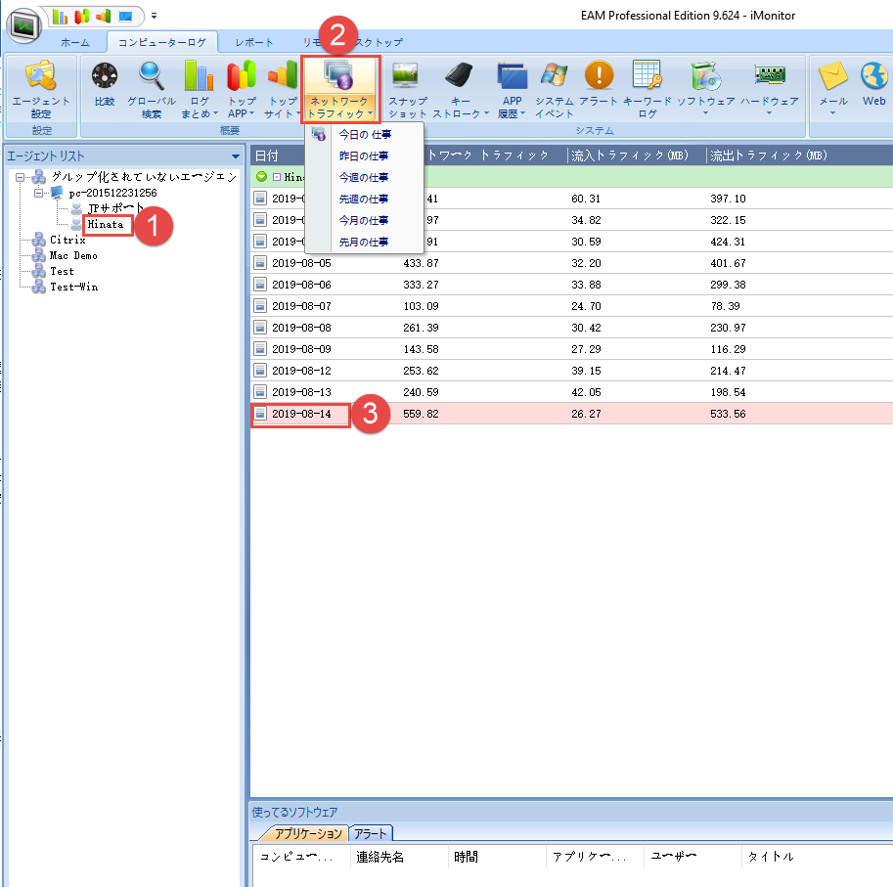Open the Web log tool
Viewport: 893px width, 887px height.
tap(873, 84)
